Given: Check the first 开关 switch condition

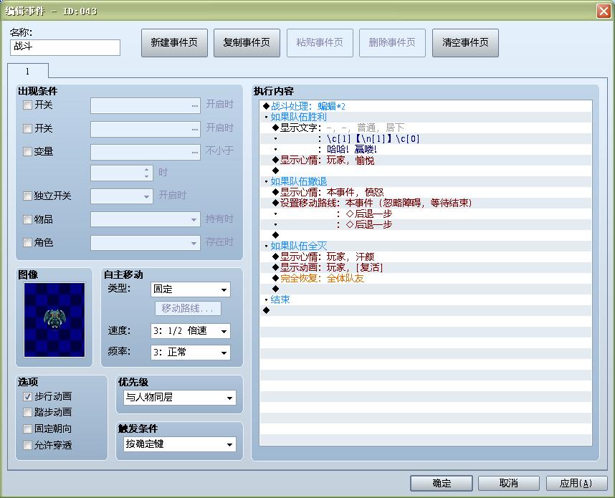Looking at the screenshot, I should pyautogui.click(x=27, y=105).
